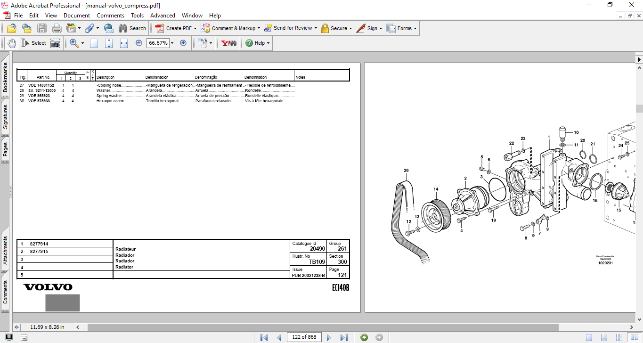Viewport: 643px width, 343px height.
Task: Select the Snapshot camera tool
Action: tap(55, 43)
